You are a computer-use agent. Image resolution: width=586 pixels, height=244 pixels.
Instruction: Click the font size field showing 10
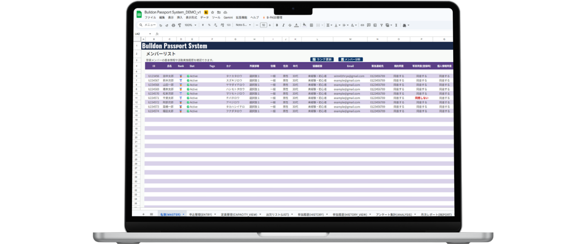click(x=263, y=25)
